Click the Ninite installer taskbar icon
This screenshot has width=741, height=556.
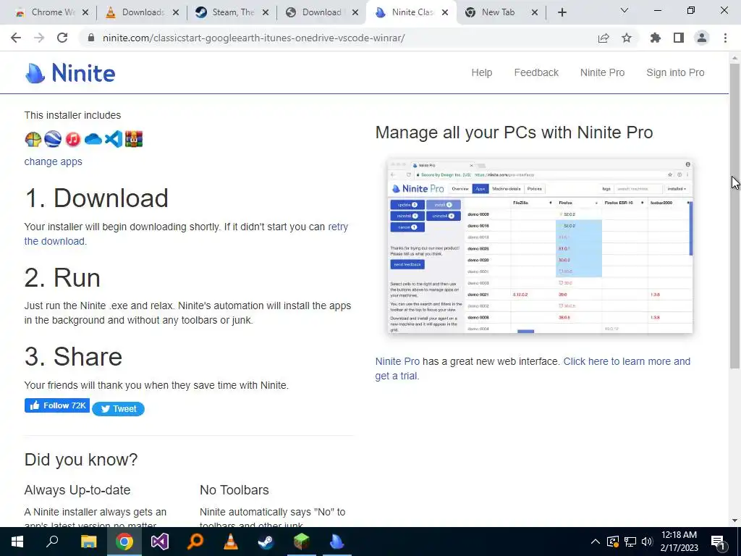(x=337, y=542)
